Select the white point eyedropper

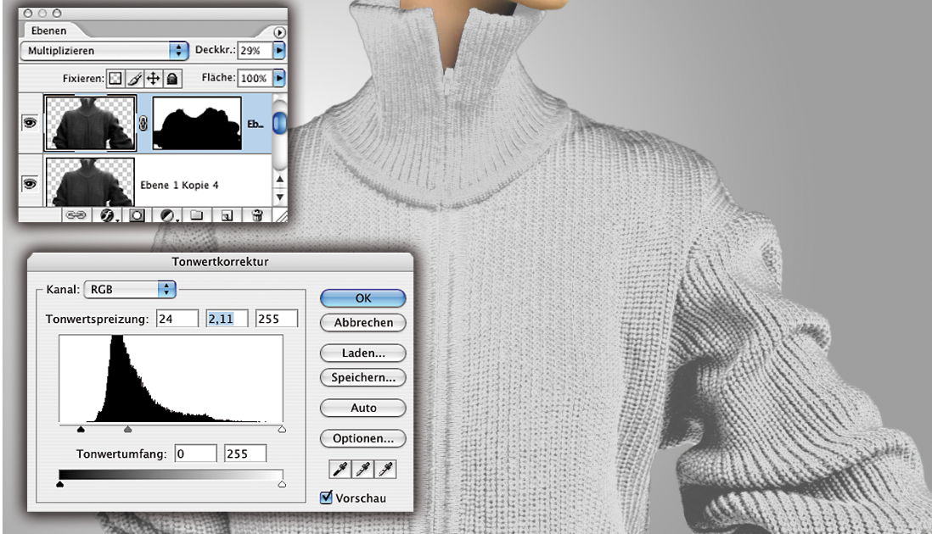387,469
